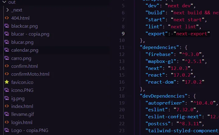Click the "firebase" dependency key
Screen dimensions: 219x135
click(159, 54)
